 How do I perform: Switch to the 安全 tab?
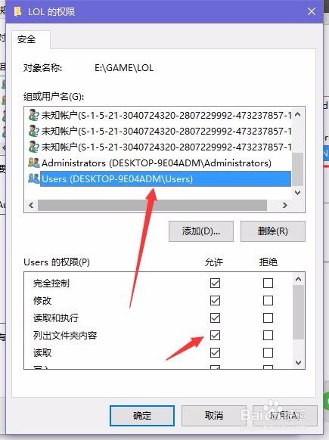coord(26,39)
